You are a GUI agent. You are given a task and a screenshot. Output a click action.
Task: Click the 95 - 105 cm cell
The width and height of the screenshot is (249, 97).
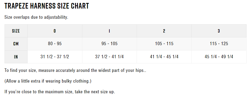109,44
